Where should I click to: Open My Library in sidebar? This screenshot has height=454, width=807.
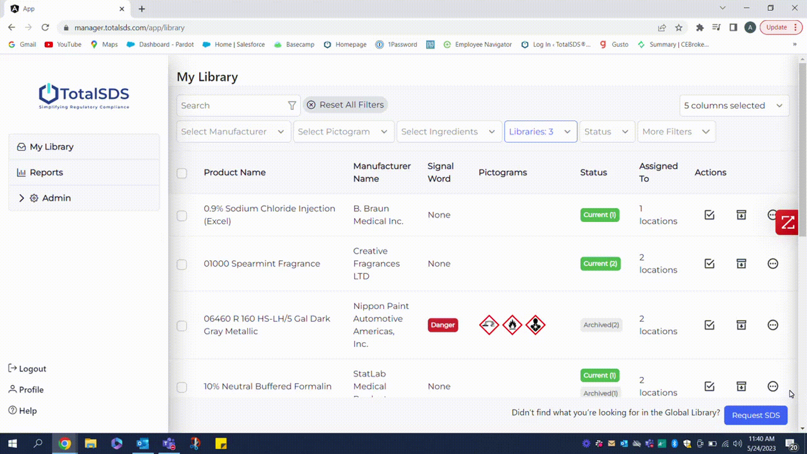click(x=51, y=147)
